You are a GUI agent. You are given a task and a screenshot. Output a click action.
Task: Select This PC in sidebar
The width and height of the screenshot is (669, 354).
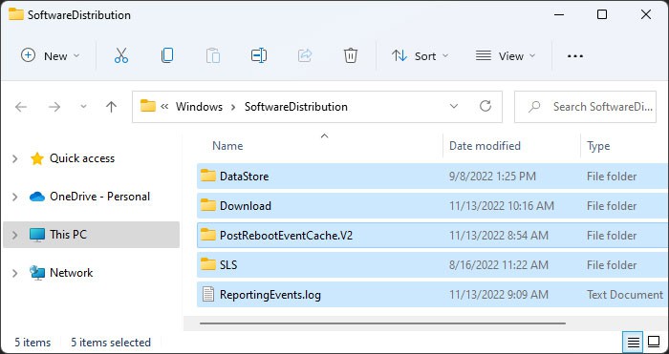(x=68, y=235)
